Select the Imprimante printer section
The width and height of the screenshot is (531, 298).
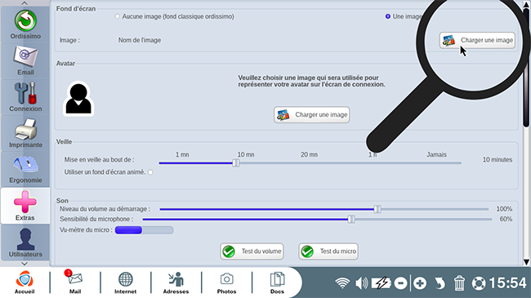[25, 133]
